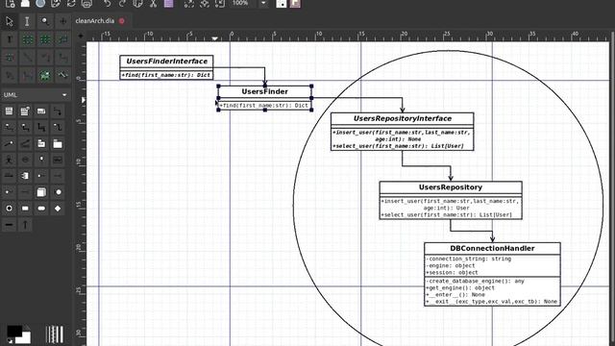Pick the UML Aggregation connector

pyautogui.click(x=58, y=128)
